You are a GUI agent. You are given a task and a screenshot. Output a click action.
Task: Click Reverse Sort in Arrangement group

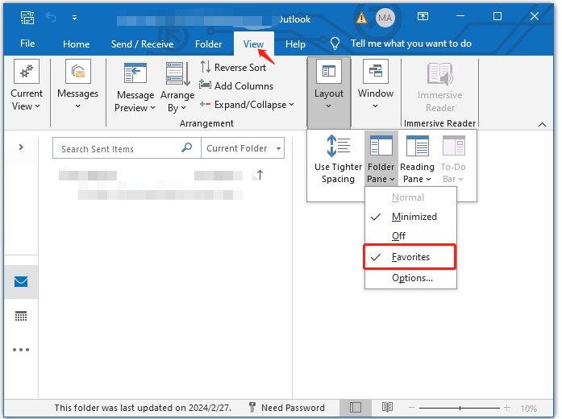point(233,68)
